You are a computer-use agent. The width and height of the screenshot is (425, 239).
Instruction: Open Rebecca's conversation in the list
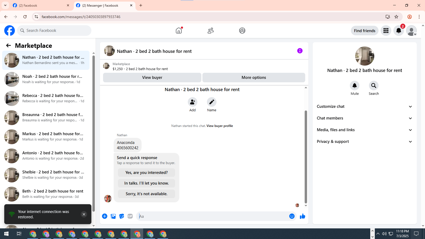(x=46, y=99)
